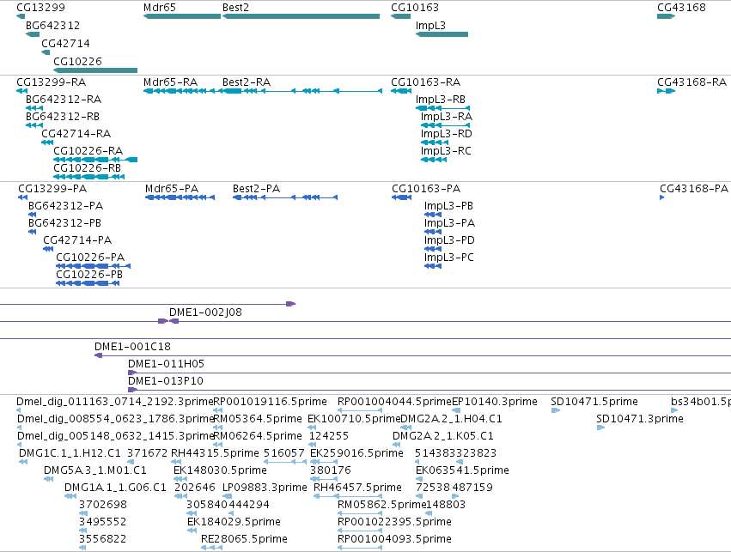This screenshot has width=731, height=552.
Task: Select BAC clone DME1-001C18 label
Action: 132,347
